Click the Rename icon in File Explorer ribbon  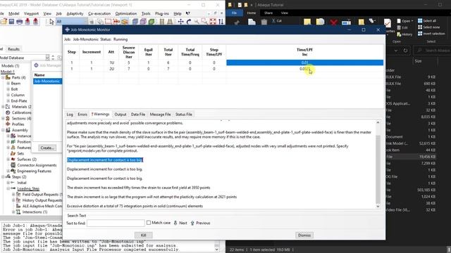tap(346, 22)
